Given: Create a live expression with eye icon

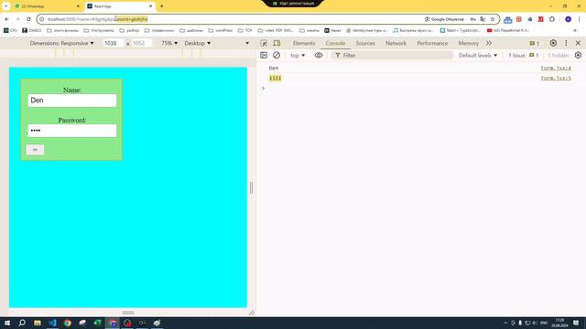Looking at the screenshot, I should point(319,55).
